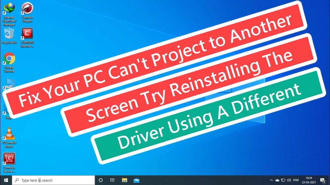Expand the hidden system tray icons chevron

click(x=271, y=180)
